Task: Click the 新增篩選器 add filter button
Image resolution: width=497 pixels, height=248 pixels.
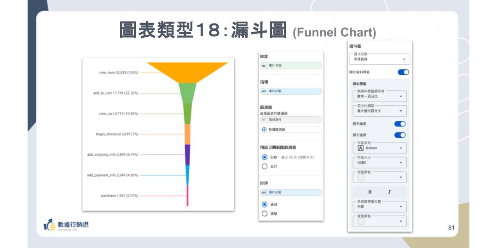Action: tap(291, 130)
